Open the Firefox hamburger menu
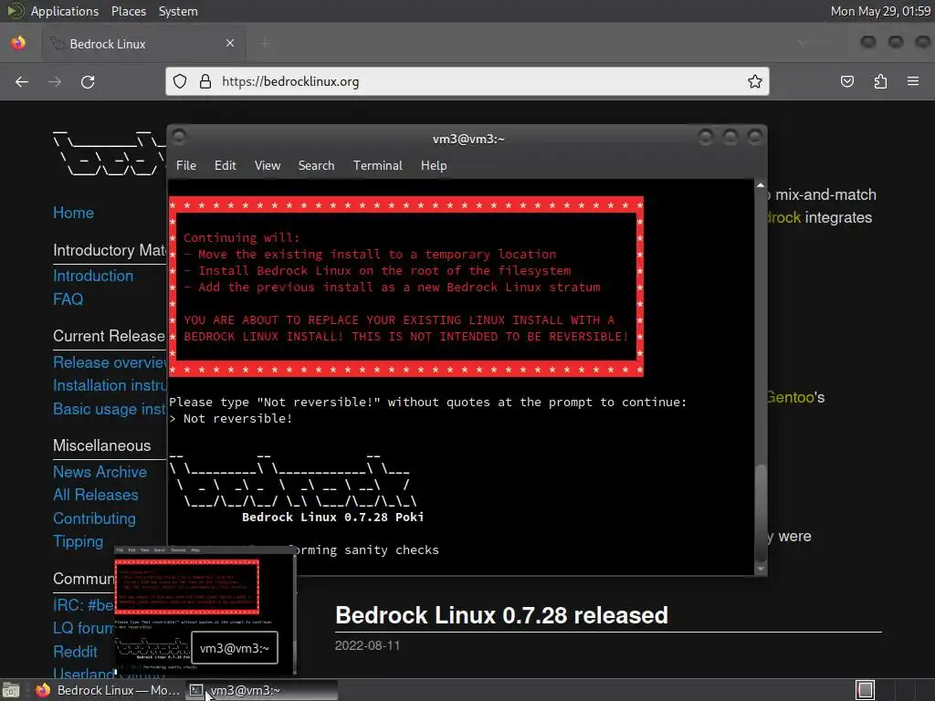This screenshot has width=935, height=701. (x=913, y=81)
